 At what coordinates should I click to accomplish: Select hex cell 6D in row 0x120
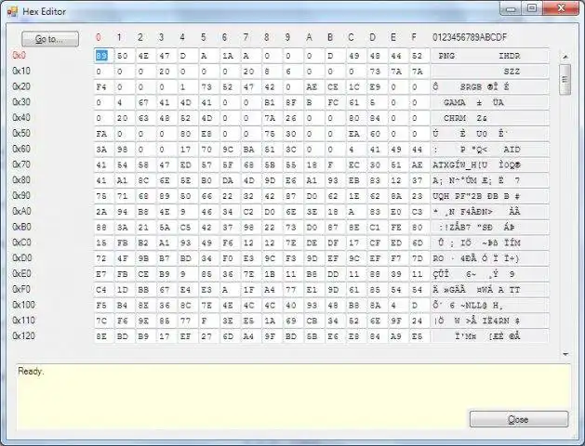(x=228, y=336)
